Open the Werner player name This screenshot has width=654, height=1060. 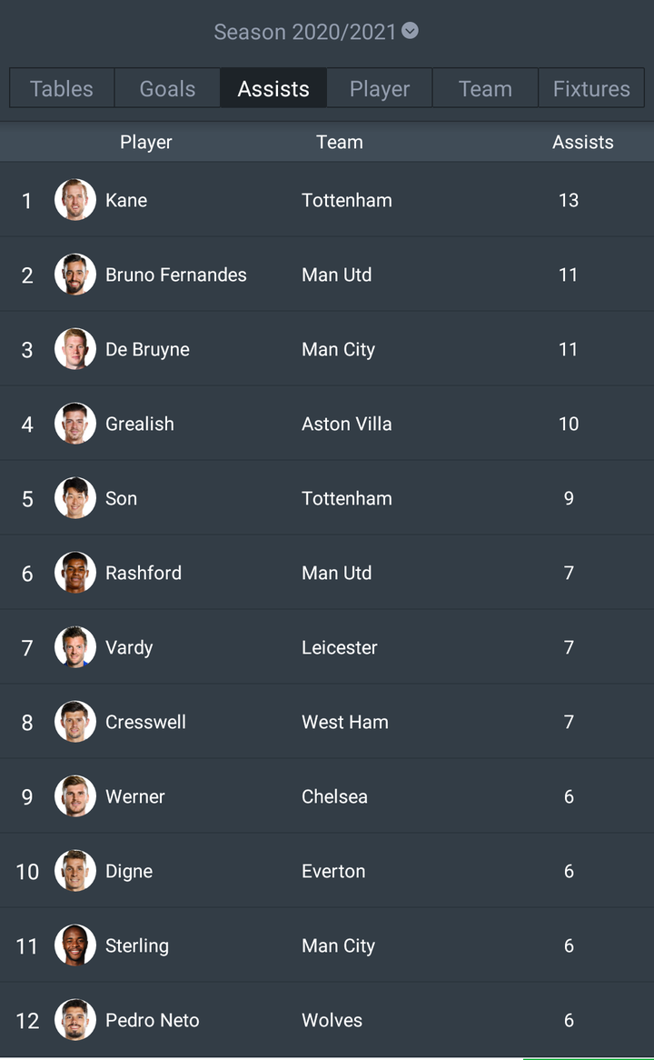[135, 796]
